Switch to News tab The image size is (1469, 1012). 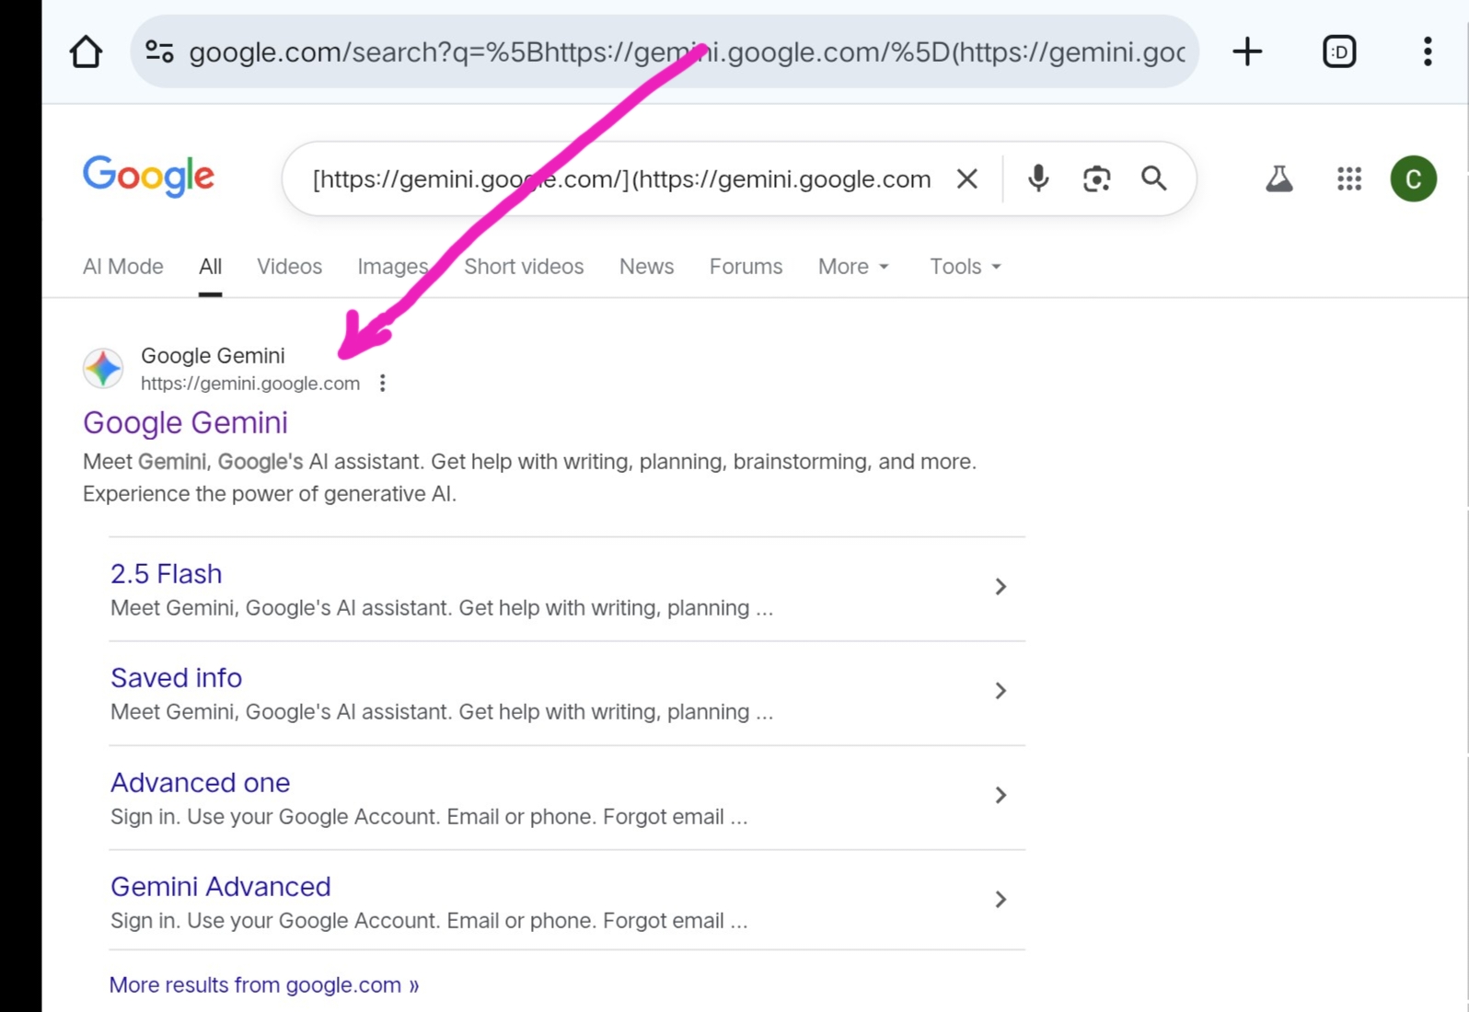(647, 267)
